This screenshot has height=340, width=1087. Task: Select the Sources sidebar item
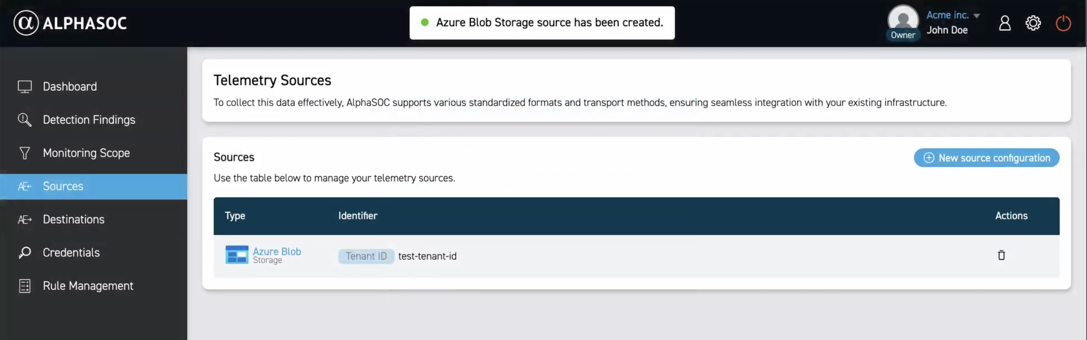[x=63, y=186]
